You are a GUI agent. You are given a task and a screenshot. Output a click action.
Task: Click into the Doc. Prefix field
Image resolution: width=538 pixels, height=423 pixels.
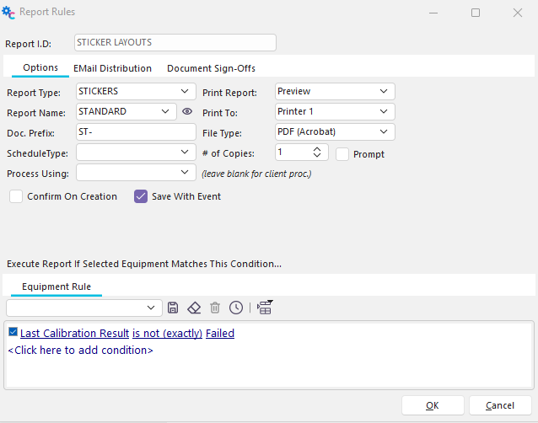tap(135, 131)
